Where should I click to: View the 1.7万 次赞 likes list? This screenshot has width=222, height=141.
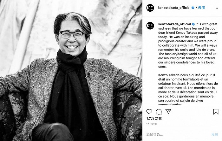coord(154,119)
